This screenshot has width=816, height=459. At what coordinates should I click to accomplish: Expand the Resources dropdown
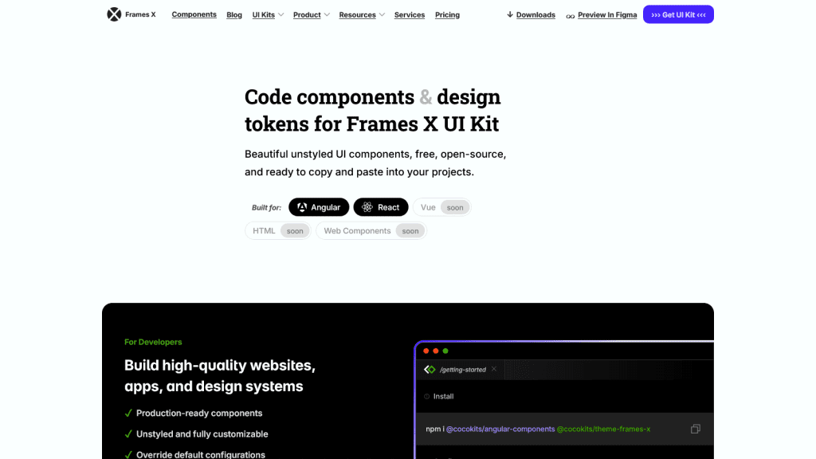(x=357, y=14)
